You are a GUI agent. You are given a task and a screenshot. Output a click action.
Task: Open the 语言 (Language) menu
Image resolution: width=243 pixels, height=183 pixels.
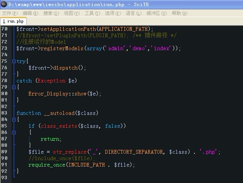pyautogui.click(x=133, y=13)
